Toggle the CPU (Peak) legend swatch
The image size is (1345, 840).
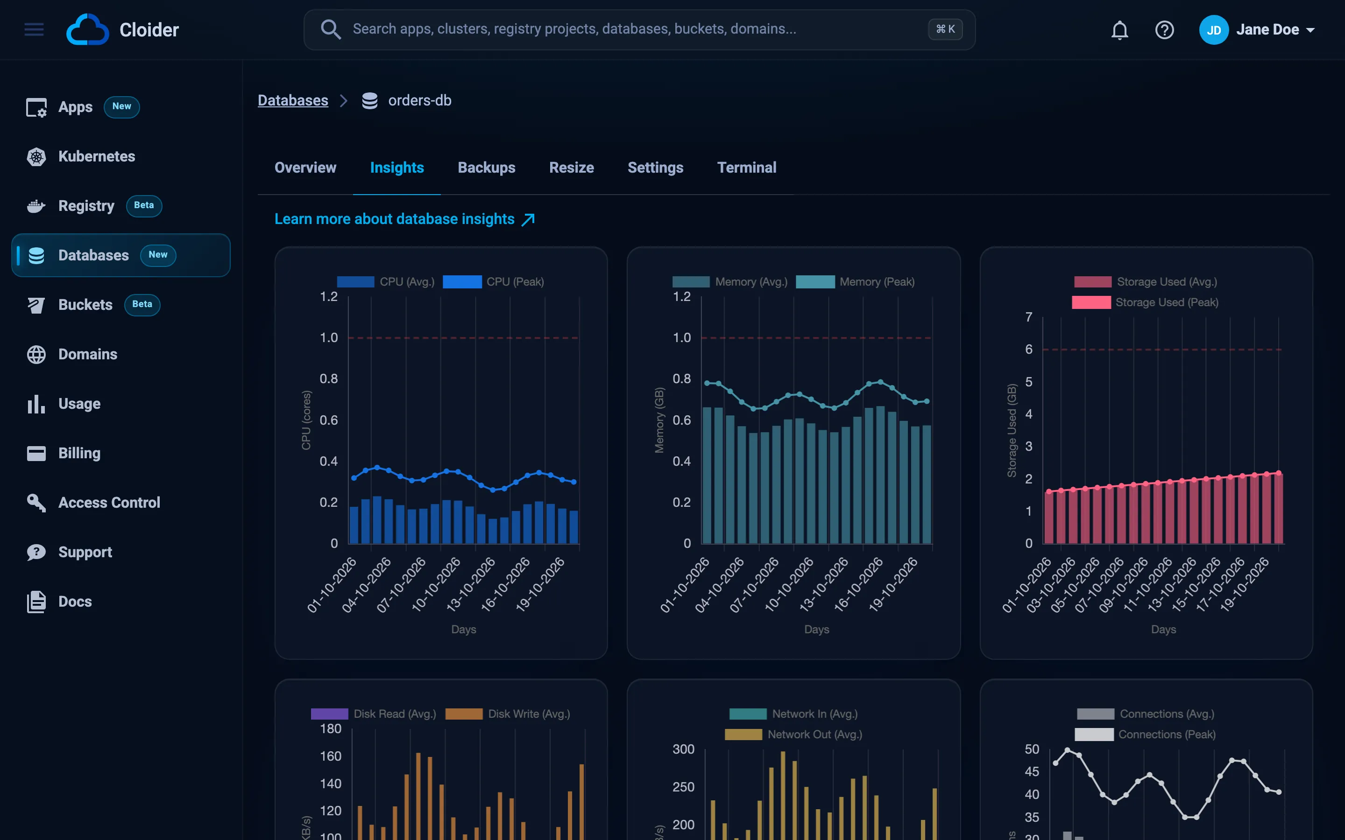462,282
